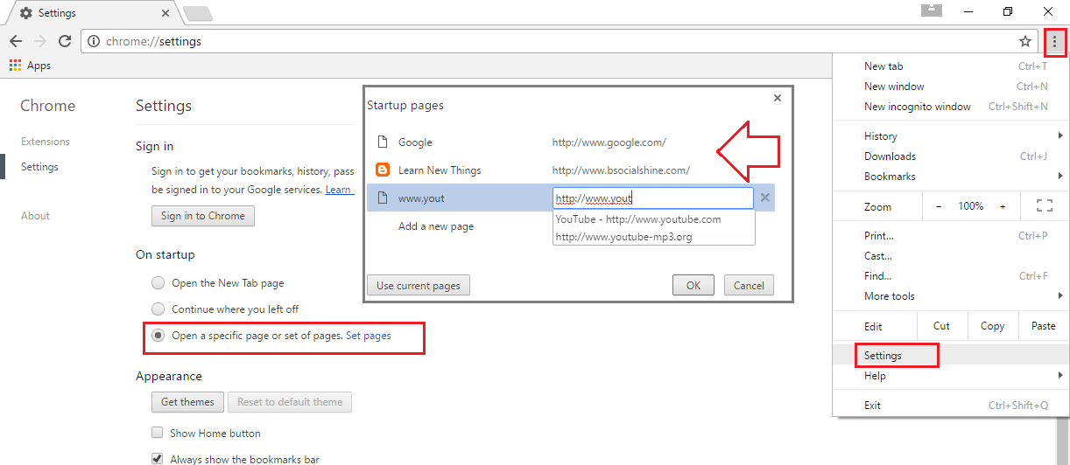Click the chrome://settings address bar
Image resolution: width=1070 pixels, height=465 pixels.
click(558, 41)
